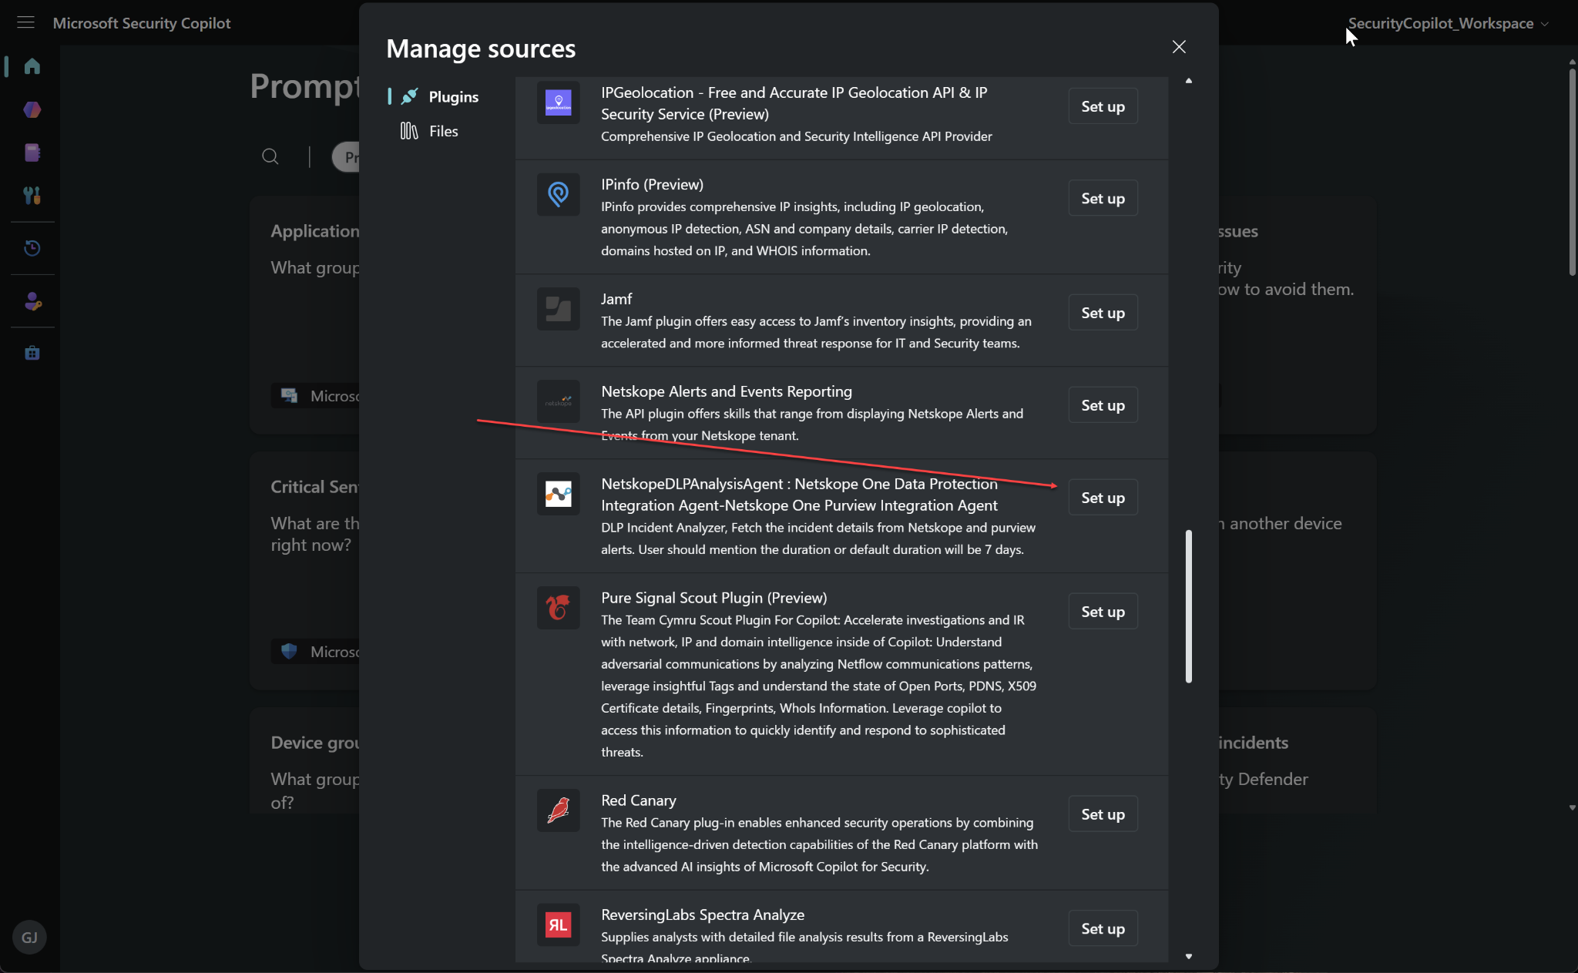Image resolution: width=1578 pixels, height=973 pixels.
Task: Click the plugin list scroll-up arrow
Action: click(1189, 81)
